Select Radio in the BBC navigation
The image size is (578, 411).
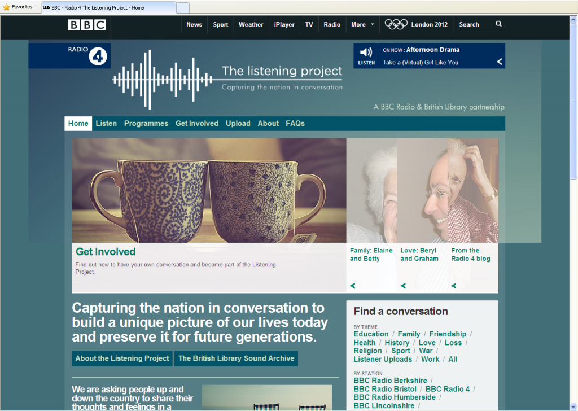coord(332,25)
